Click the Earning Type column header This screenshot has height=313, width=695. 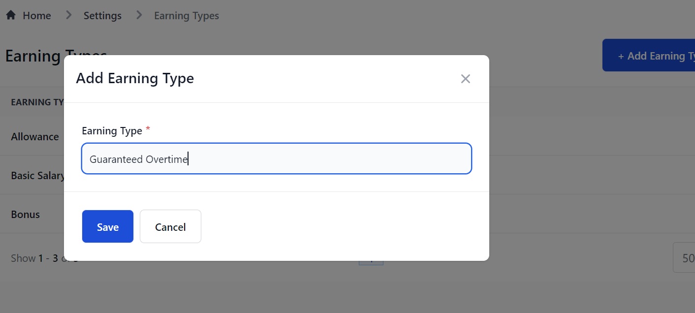[x=37, y=102]
